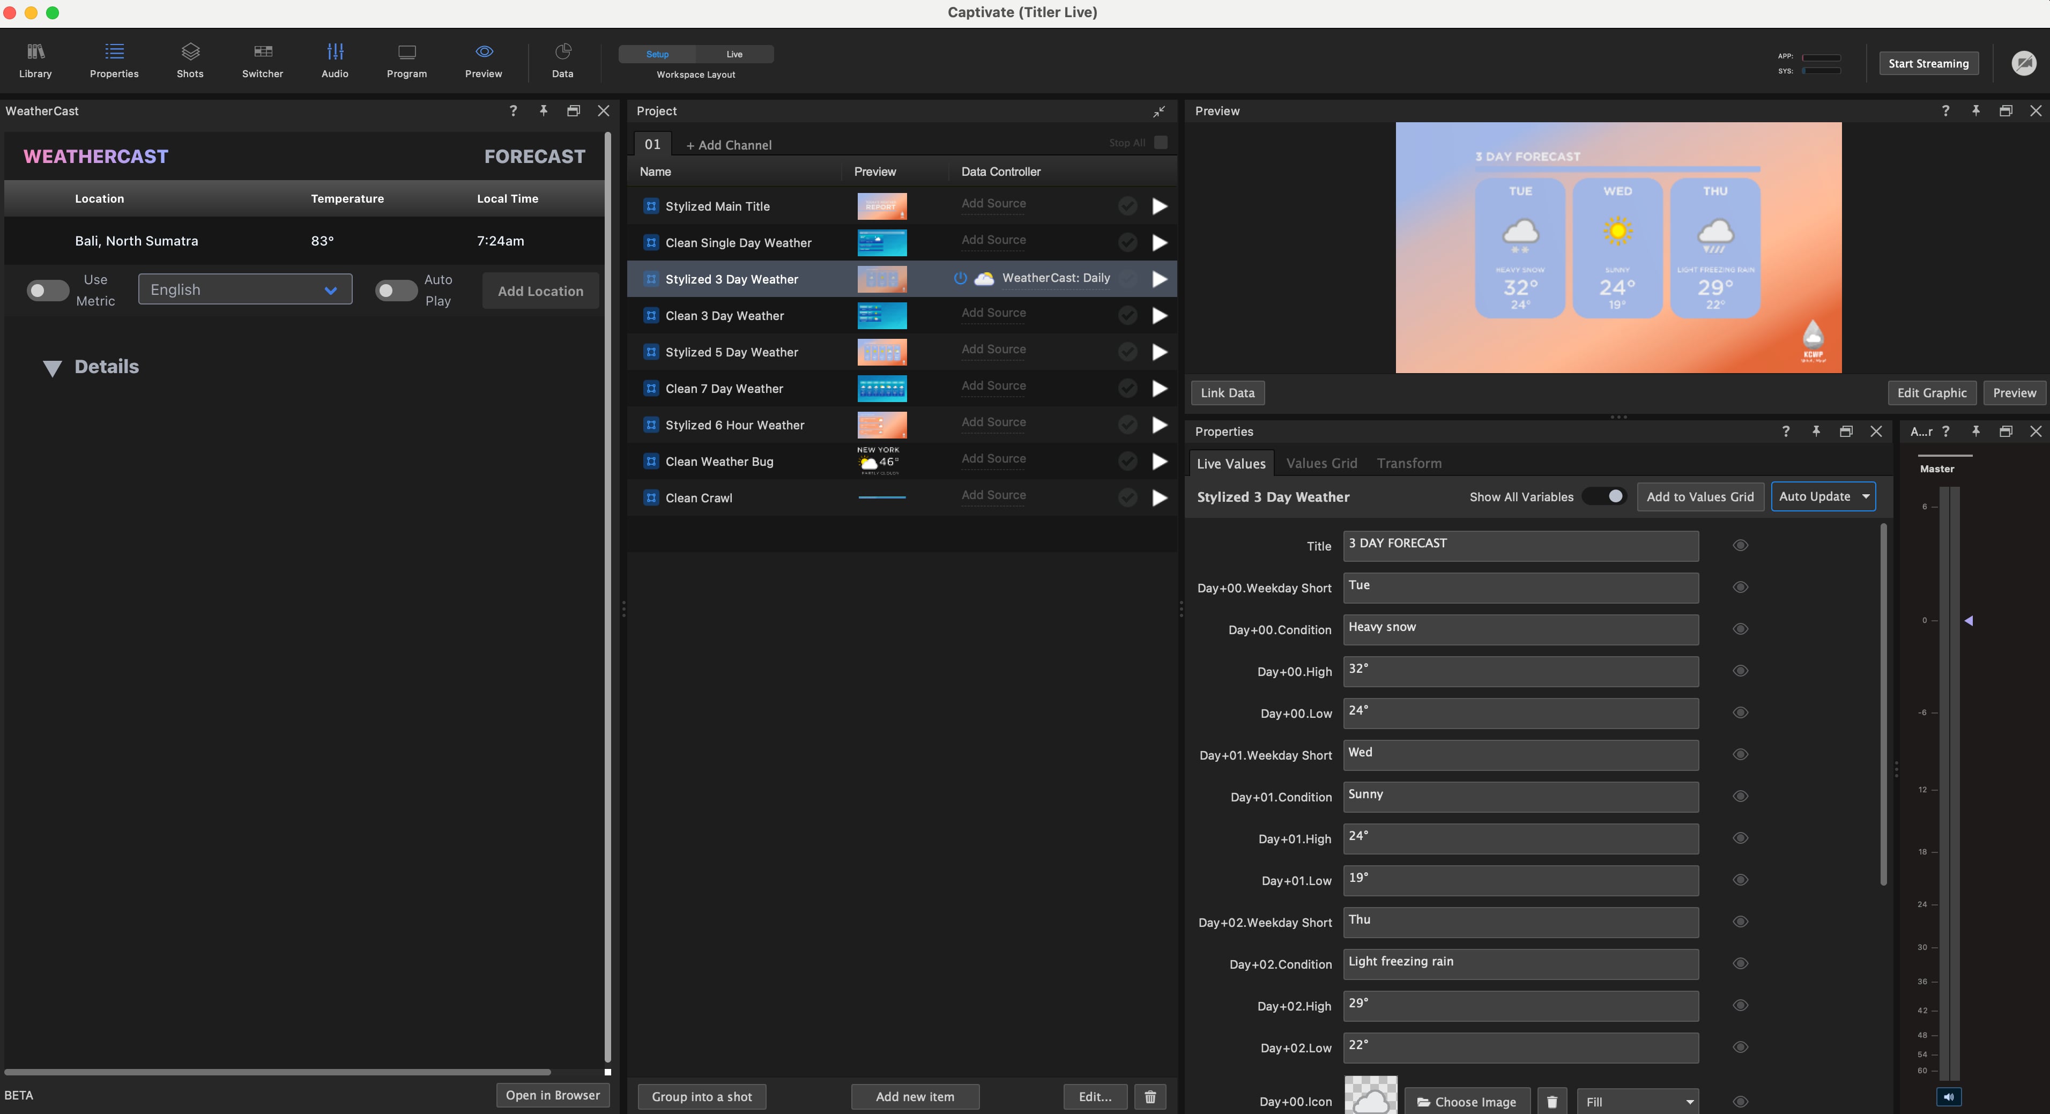Collapse the Details section triangle

[x=53, y=368]
